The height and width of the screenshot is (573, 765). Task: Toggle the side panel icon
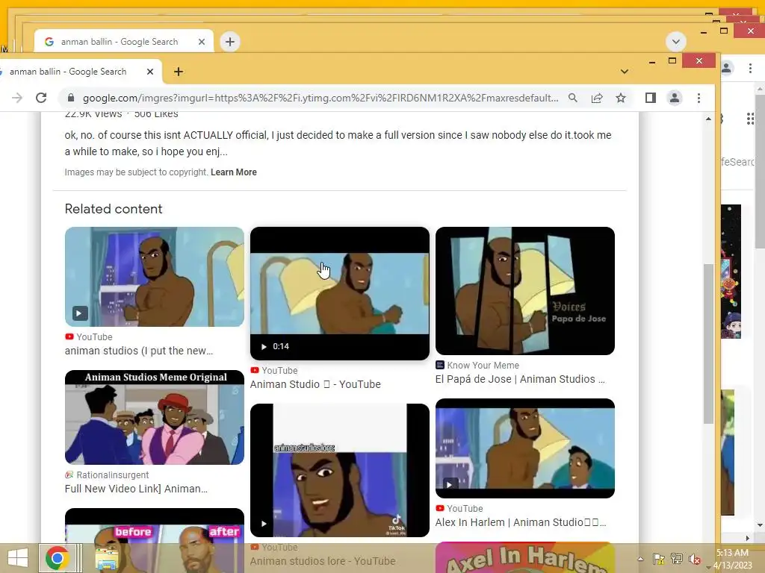tap(651, 98)
